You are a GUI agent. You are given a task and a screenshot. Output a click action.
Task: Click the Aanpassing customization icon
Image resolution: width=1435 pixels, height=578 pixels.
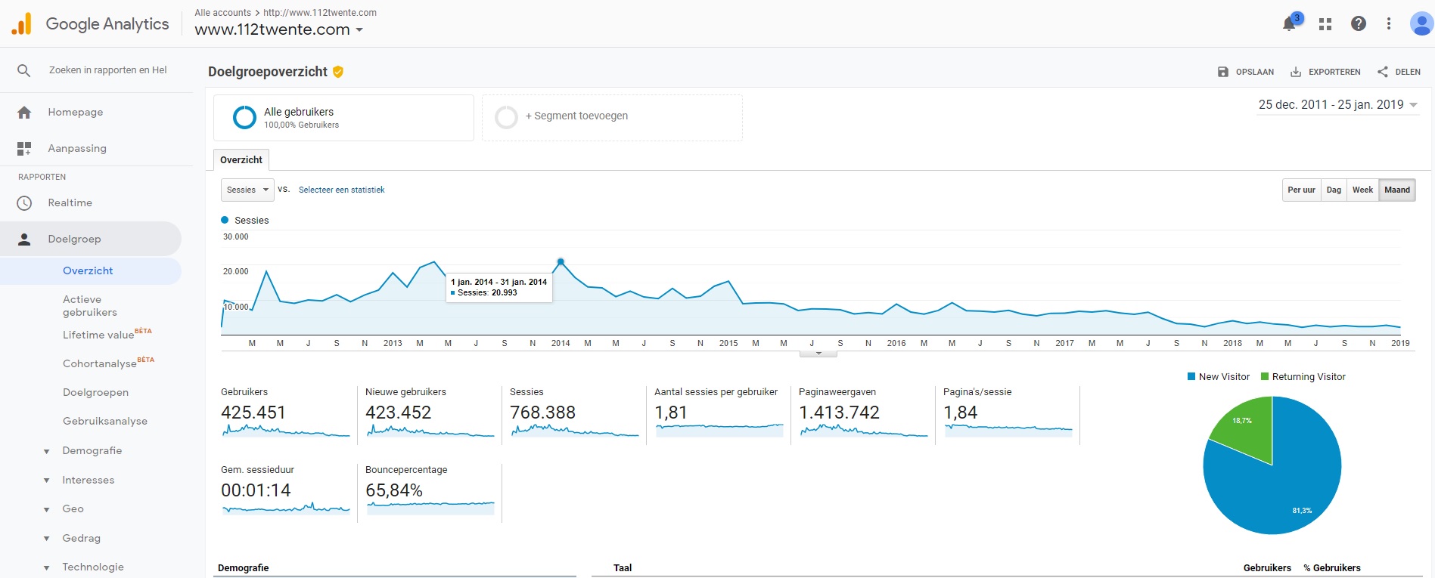pos(24,149)
